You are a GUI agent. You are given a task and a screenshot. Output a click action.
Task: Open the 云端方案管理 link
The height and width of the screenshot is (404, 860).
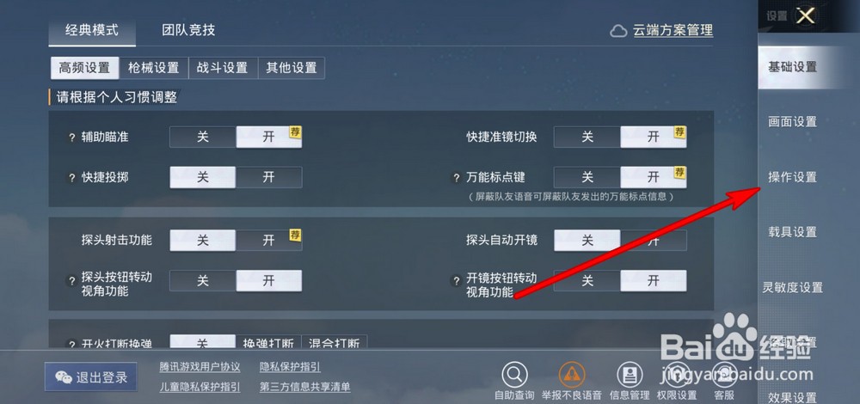[673, 31]
